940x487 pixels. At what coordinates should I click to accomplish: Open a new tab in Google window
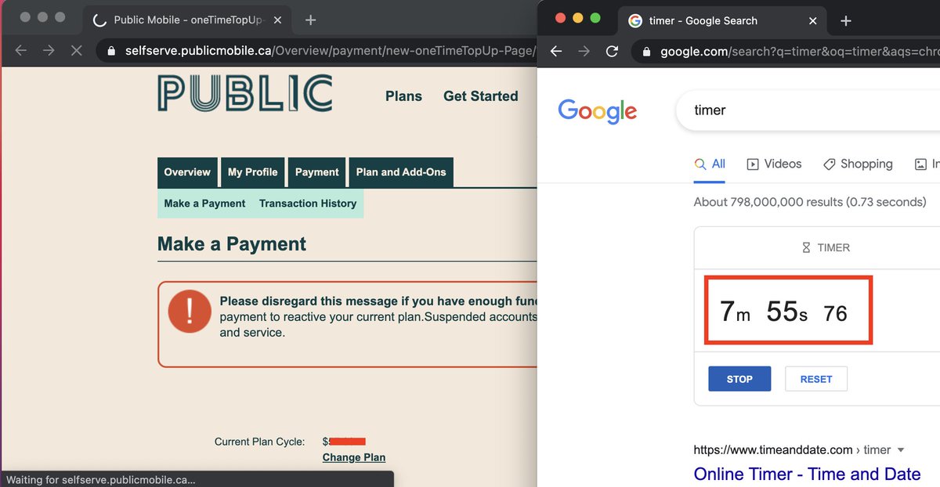[845, 21]
